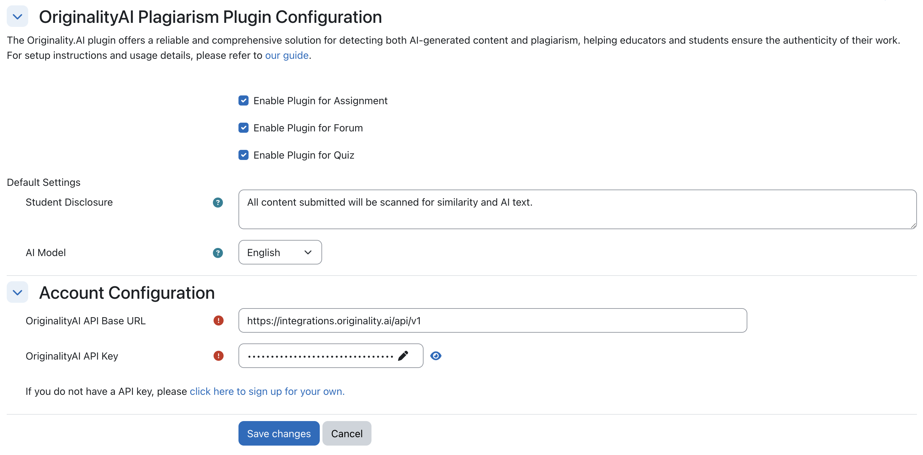The height and width of the screenshot is (455, 923).
Task: Click the 'AI Model' label text
Action: pos(45,253)
